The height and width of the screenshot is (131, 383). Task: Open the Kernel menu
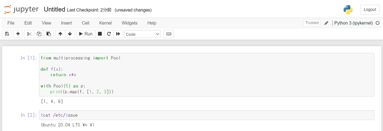point(105,23)
